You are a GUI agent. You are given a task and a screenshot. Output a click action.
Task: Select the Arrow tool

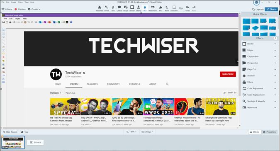107,8
